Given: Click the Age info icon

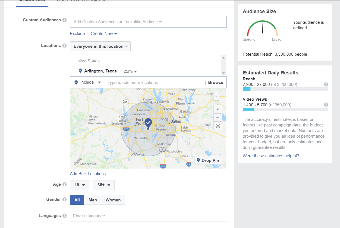Looking at the screenshot, I should [x=65, y=184].
